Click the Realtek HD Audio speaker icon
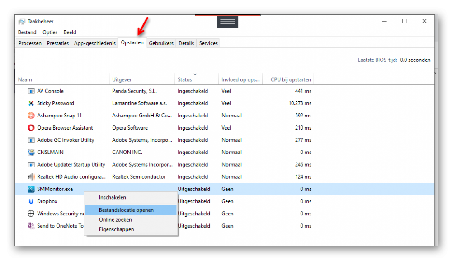452x260 pixels. coord(31,177)
